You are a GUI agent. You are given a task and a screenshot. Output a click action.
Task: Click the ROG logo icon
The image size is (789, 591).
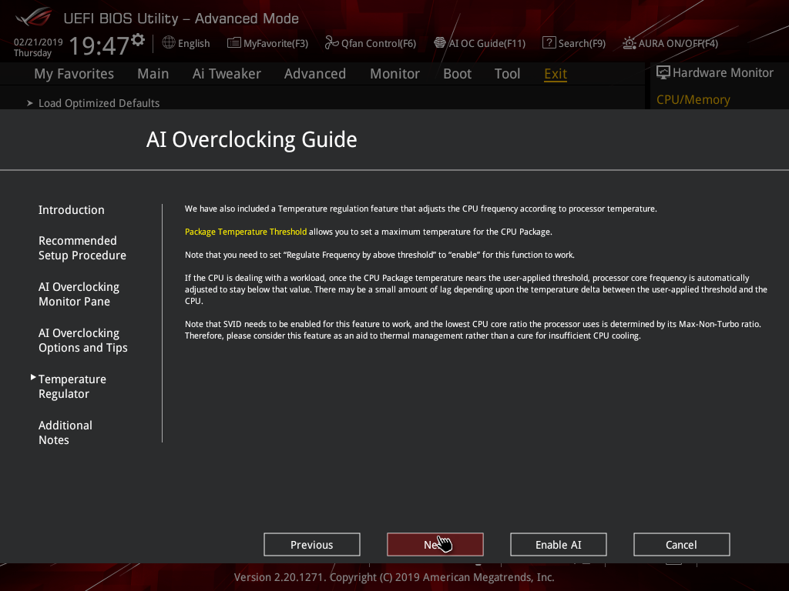pyautogui.click(x=34, y=18)
